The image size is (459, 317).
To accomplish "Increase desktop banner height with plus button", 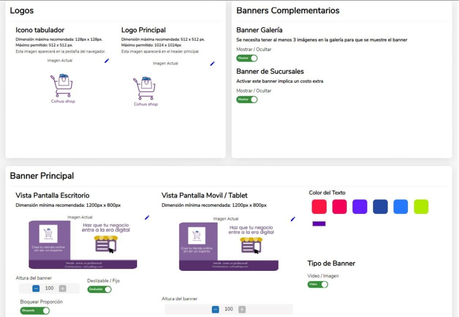I will [x=63, y=288].
